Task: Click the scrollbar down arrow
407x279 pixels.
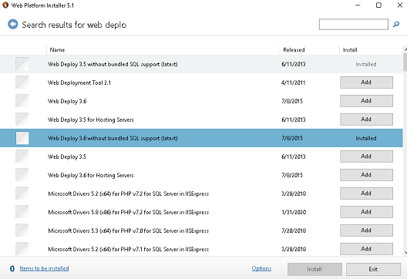Action: click(x=405, y=252)
